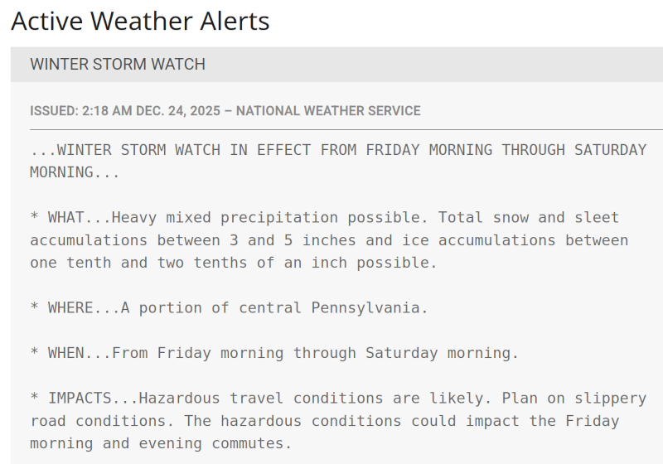Click the Active Weather Alerts heading
Image resolution: width=663 pixels, height=464 pixels.
[140, 21]
